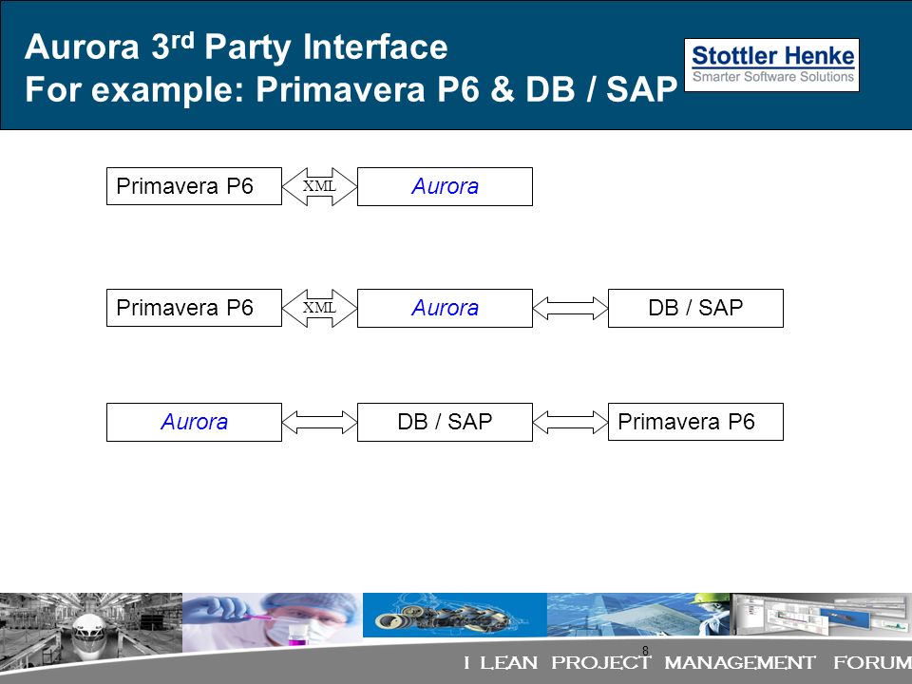
Task: Click the arrow between Aurora and DB / SAP in the second row
Action: (x=570, y=308)
